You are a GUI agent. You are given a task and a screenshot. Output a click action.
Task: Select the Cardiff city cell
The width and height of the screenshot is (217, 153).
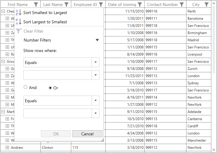point(199,126)
